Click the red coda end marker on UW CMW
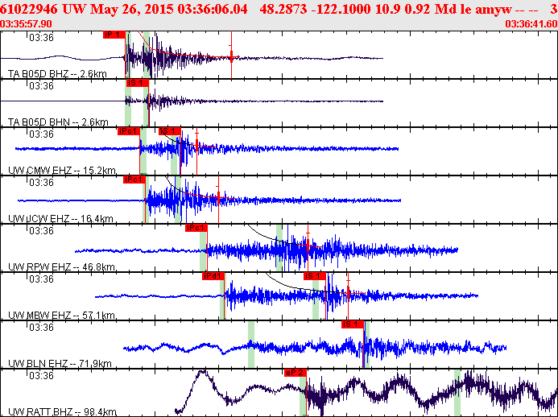This screenshot has height=417, width=558. click(x=196, y=146)
